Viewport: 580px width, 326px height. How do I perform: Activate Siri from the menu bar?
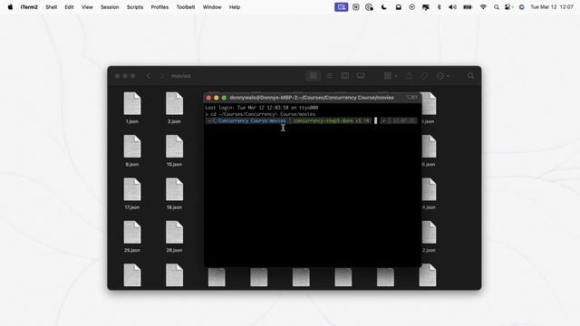[x=522, y=7]
